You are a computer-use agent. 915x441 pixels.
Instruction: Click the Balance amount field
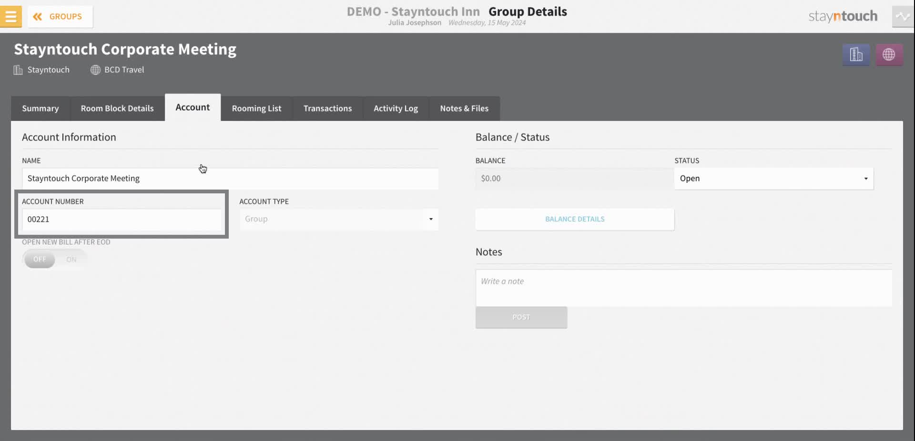point(574,179)
